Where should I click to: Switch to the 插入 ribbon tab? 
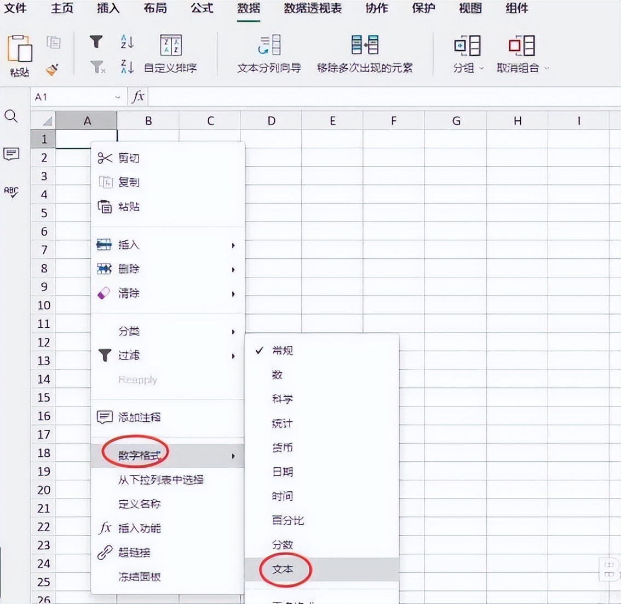tap(107, 9)
